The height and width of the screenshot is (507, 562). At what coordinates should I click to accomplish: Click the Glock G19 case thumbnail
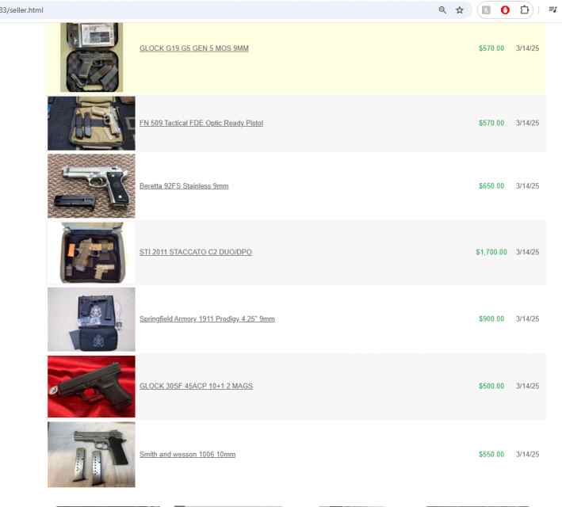92,57
